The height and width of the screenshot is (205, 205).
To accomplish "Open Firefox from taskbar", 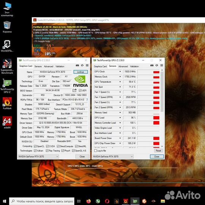I will point(88,201).
